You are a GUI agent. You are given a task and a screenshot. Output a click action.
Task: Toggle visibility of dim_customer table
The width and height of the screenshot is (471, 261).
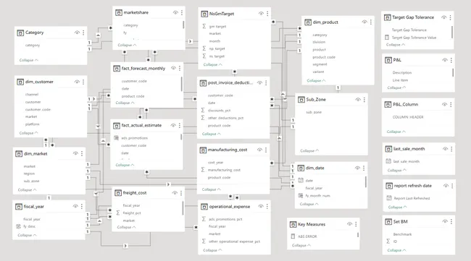pos(77,82)
